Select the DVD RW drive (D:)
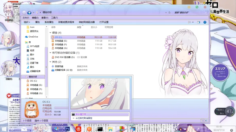This screenshot has width=236, height=132. (64, 57)
